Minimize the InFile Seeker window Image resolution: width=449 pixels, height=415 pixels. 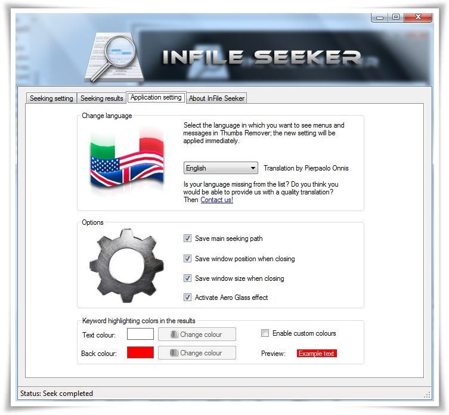point(380,17)
